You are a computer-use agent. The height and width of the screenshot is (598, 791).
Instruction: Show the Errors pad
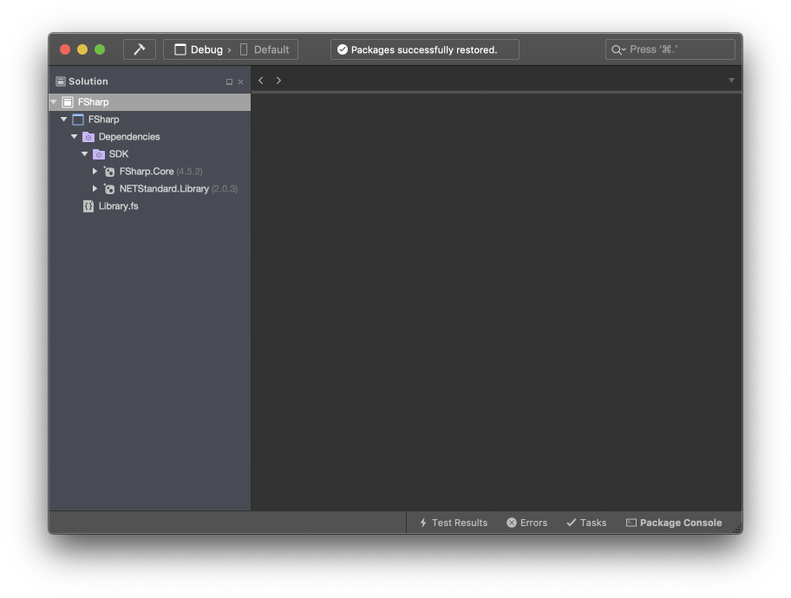point(526,523)
